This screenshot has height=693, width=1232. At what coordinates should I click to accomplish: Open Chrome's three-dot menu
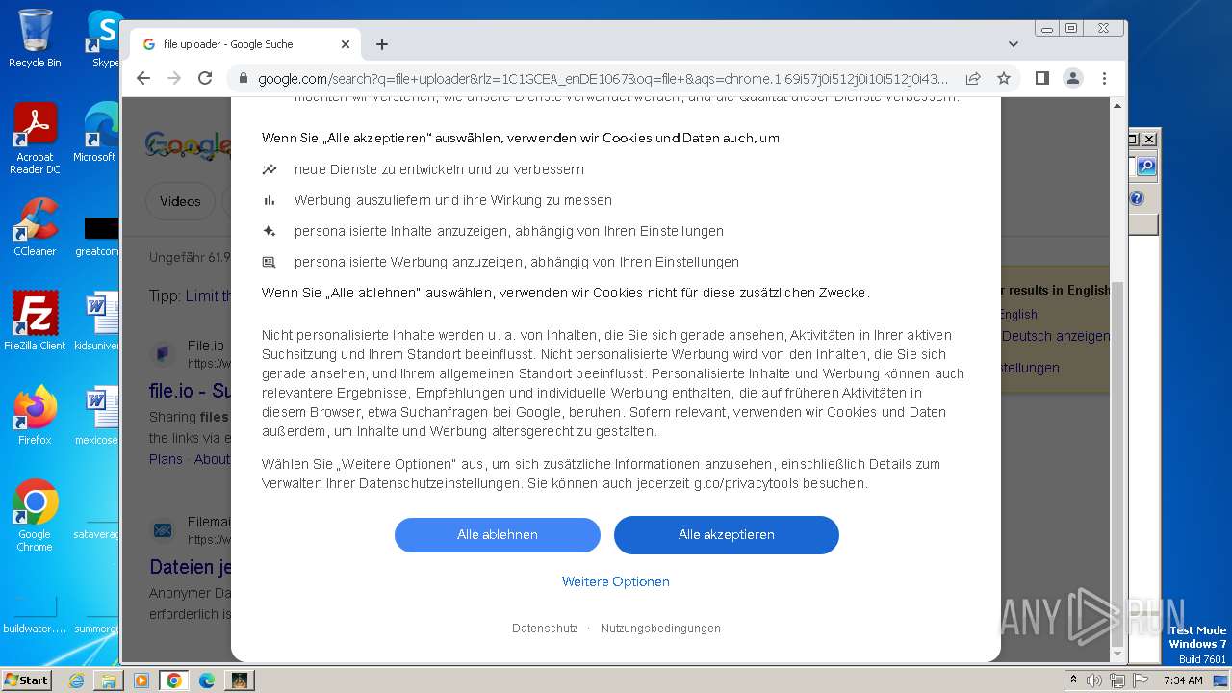tap(1104, 78)
